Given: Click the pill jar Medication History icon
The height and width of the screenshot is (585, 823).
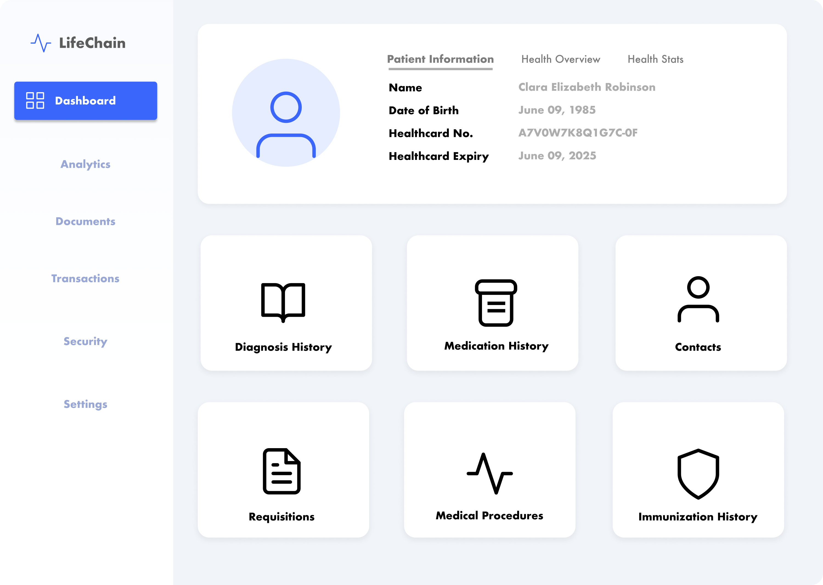Looking at the screenshot, I should tap(496, 303).
